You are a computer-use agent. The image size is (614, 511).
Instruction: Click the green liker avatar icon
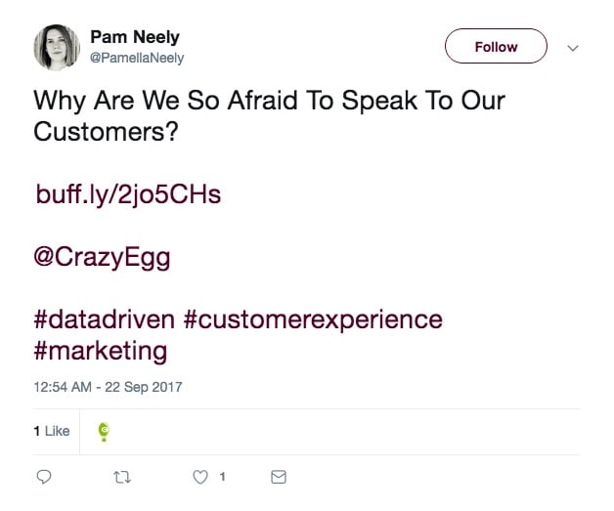coord(104,430)
